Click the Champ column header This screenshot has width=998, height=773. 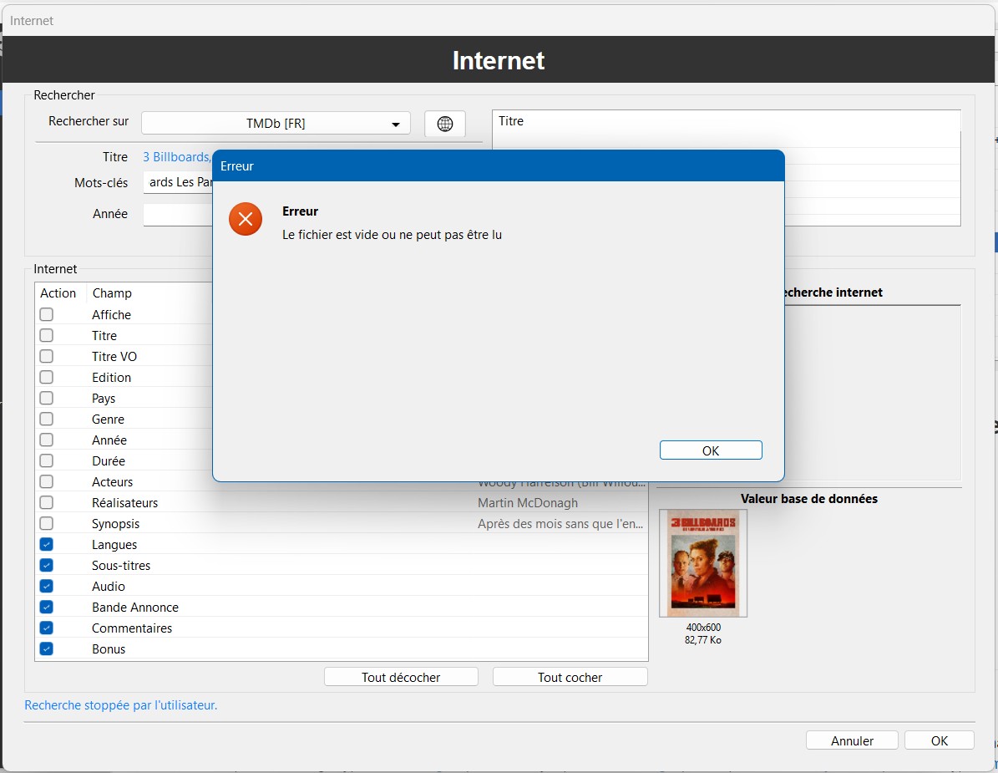click(112, 293)
